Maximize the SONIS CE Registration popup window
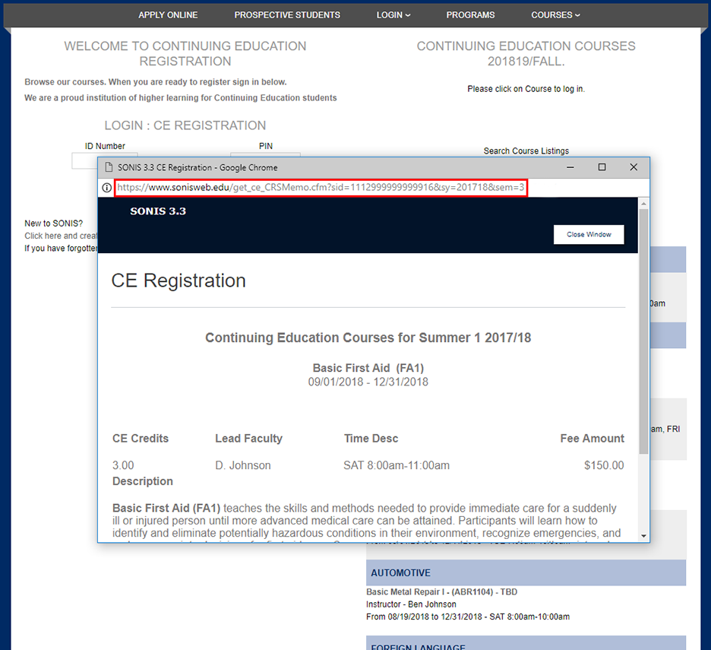The height and width of the screenshot is (650, 711). tap(602, 167)
